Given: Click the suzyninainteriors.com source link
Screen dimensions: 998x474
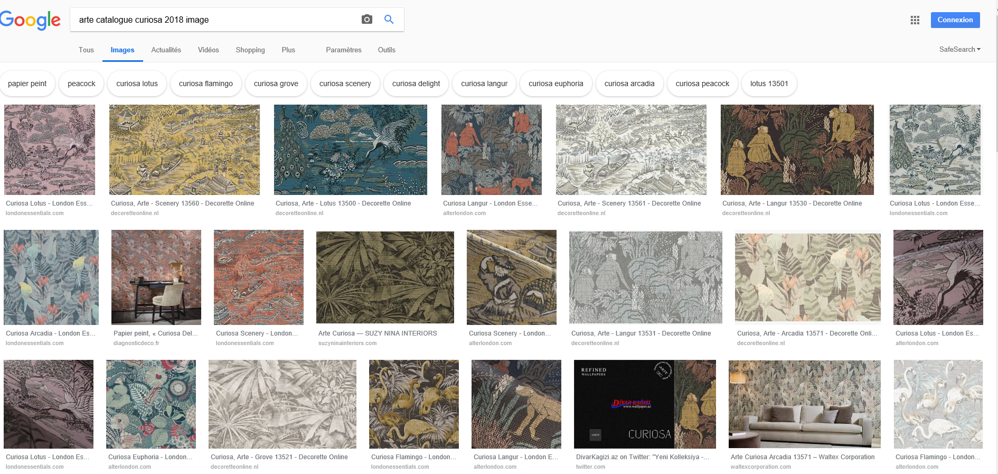Looking at the screenshot, I should point(347,343).
